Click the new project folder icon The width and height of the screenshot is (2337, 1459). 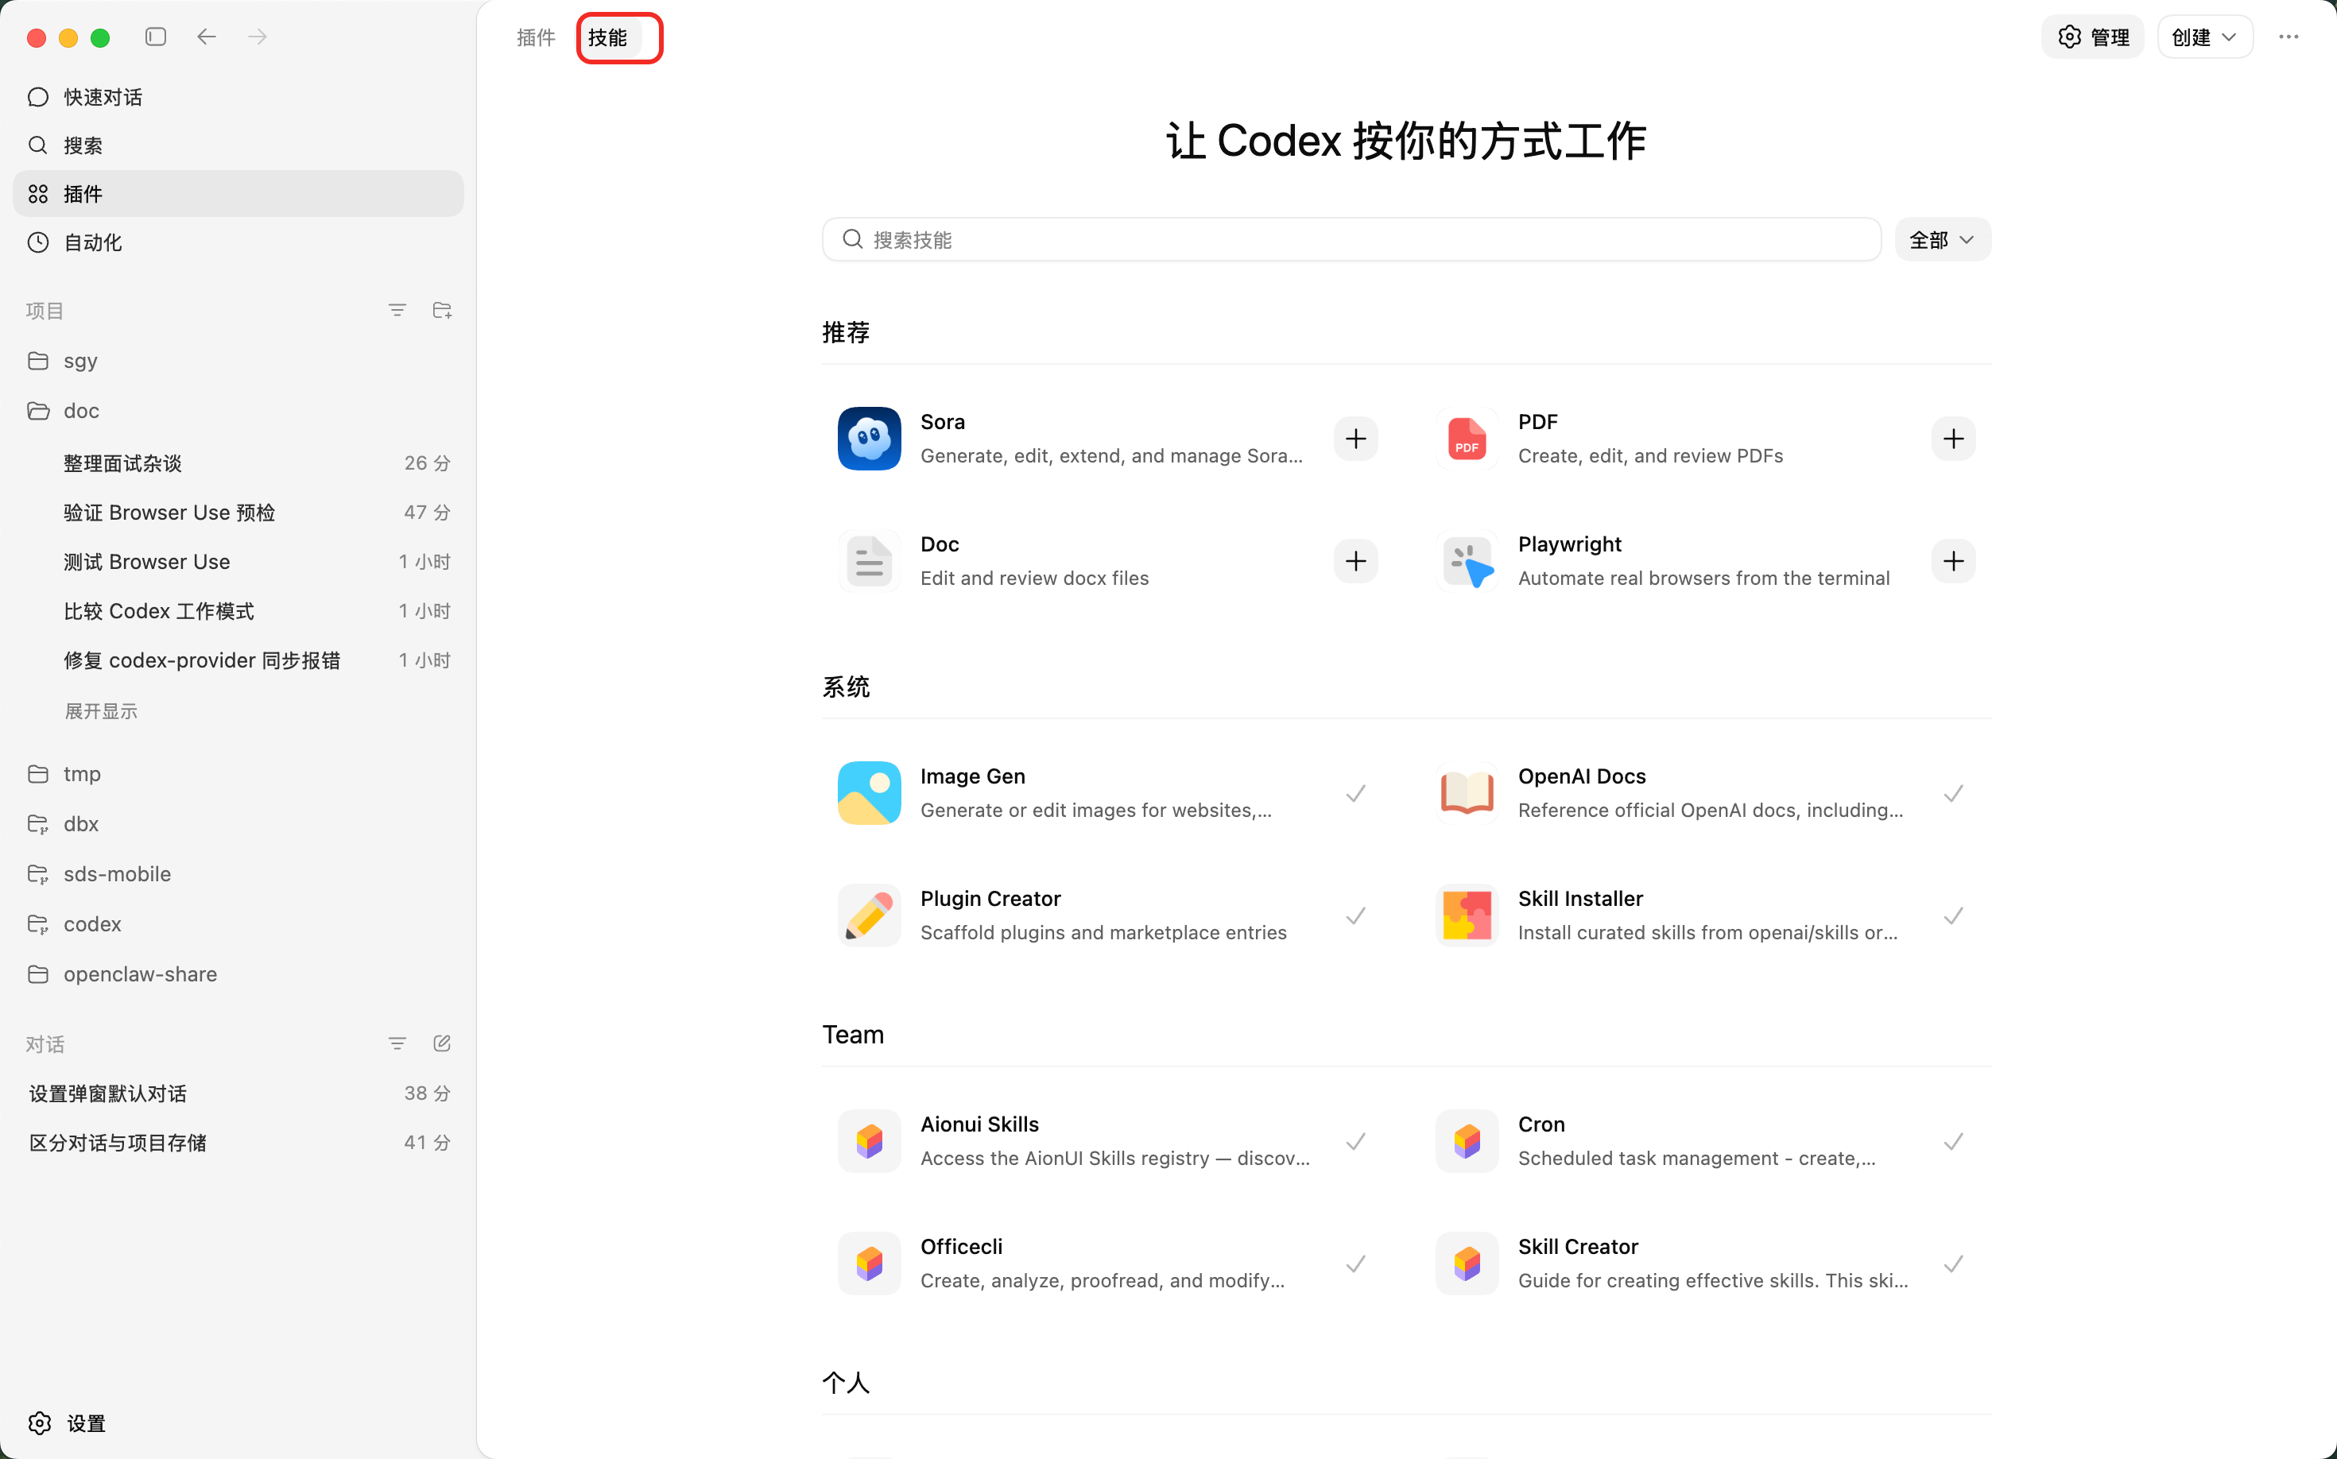click(442, 310)
